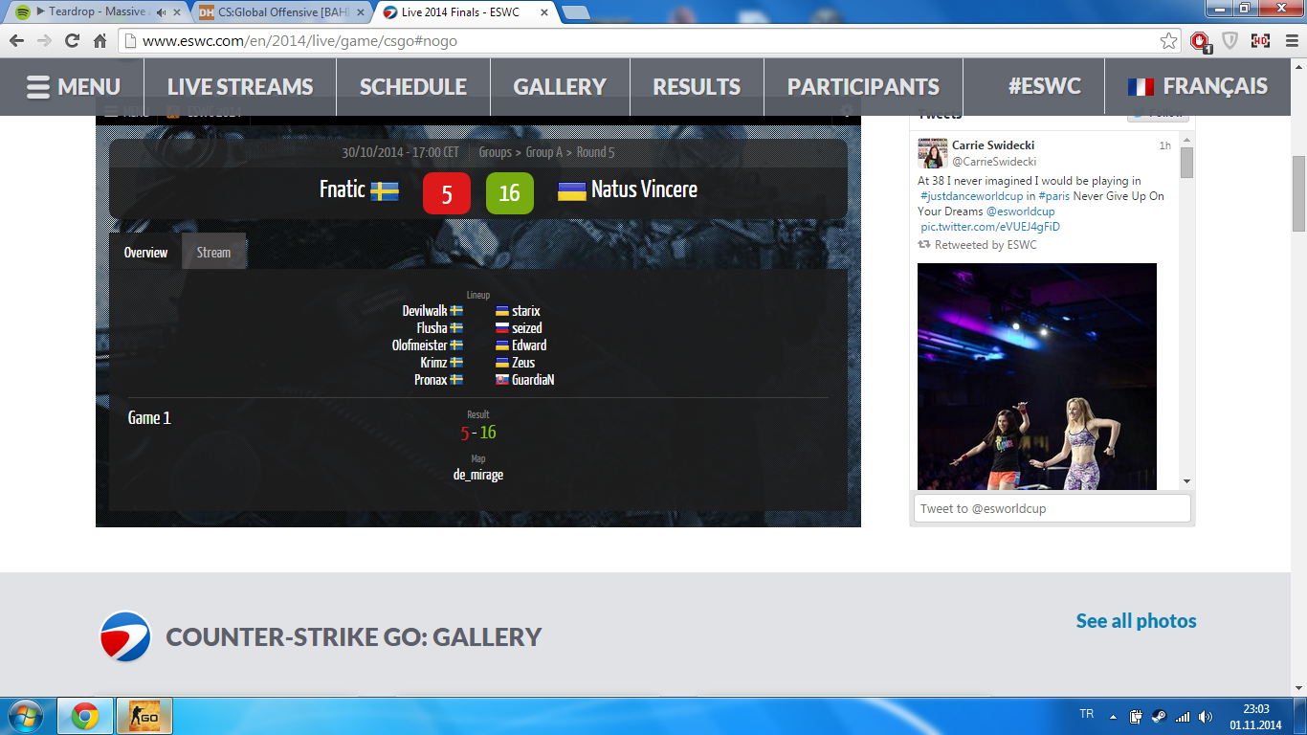Click player seized in the lineup
This screenshot has height=735, width=1307.
527,328
